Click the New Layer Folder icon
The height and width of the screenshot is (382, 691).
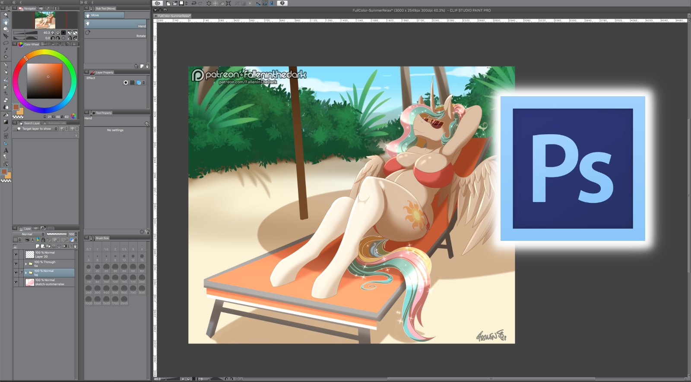pos(48,246)
